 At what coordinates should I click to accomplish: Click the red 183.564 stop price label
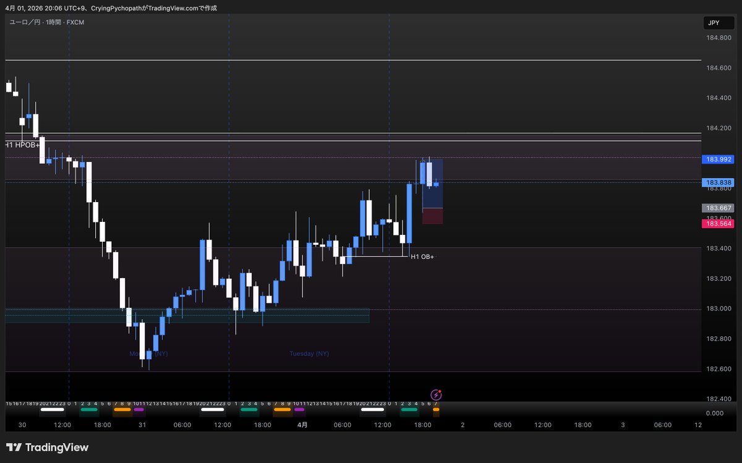pos(717,224)
